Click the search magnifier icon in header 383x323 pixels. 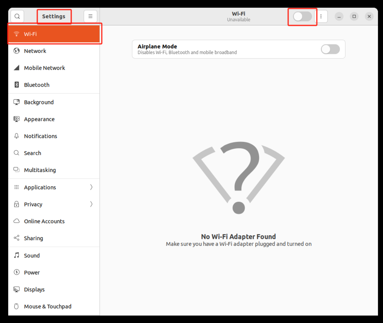(x=17, y=16)
